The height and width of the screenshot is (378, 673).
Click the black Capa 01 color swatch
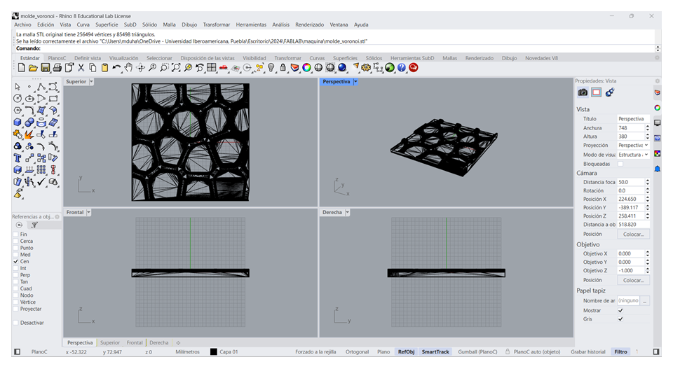click(x=214, y=352)
